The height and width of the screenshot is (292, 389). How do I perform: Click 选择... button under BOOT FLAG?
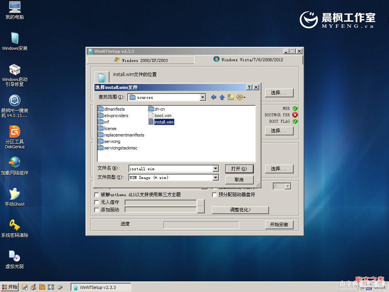tap(279, 131)
